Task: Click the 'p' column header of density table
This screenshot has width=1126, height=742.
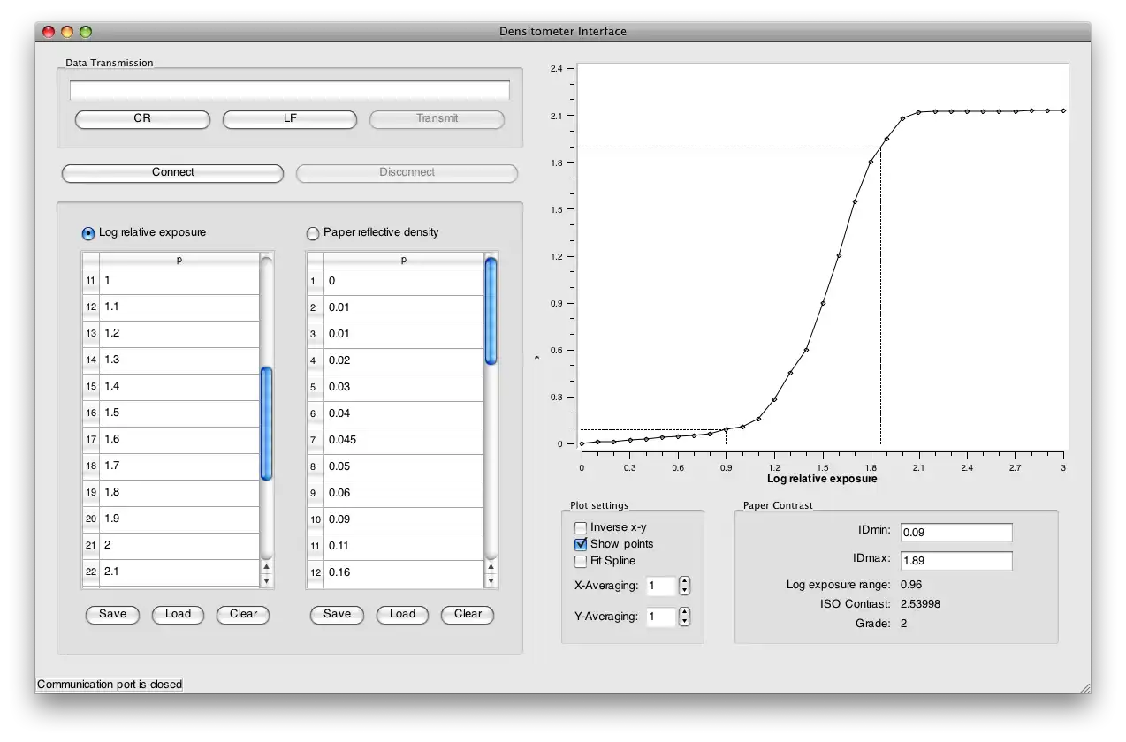Action: click(x=404, y=260)
